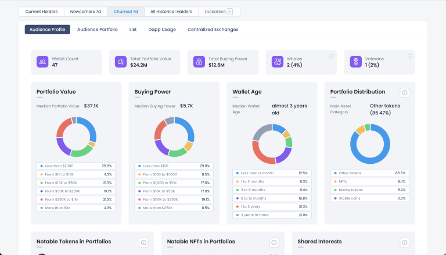Open info for Notable NFTs in Portfolios
The height and width of the screenshot is (255, 446).
(x=274, y=242)
